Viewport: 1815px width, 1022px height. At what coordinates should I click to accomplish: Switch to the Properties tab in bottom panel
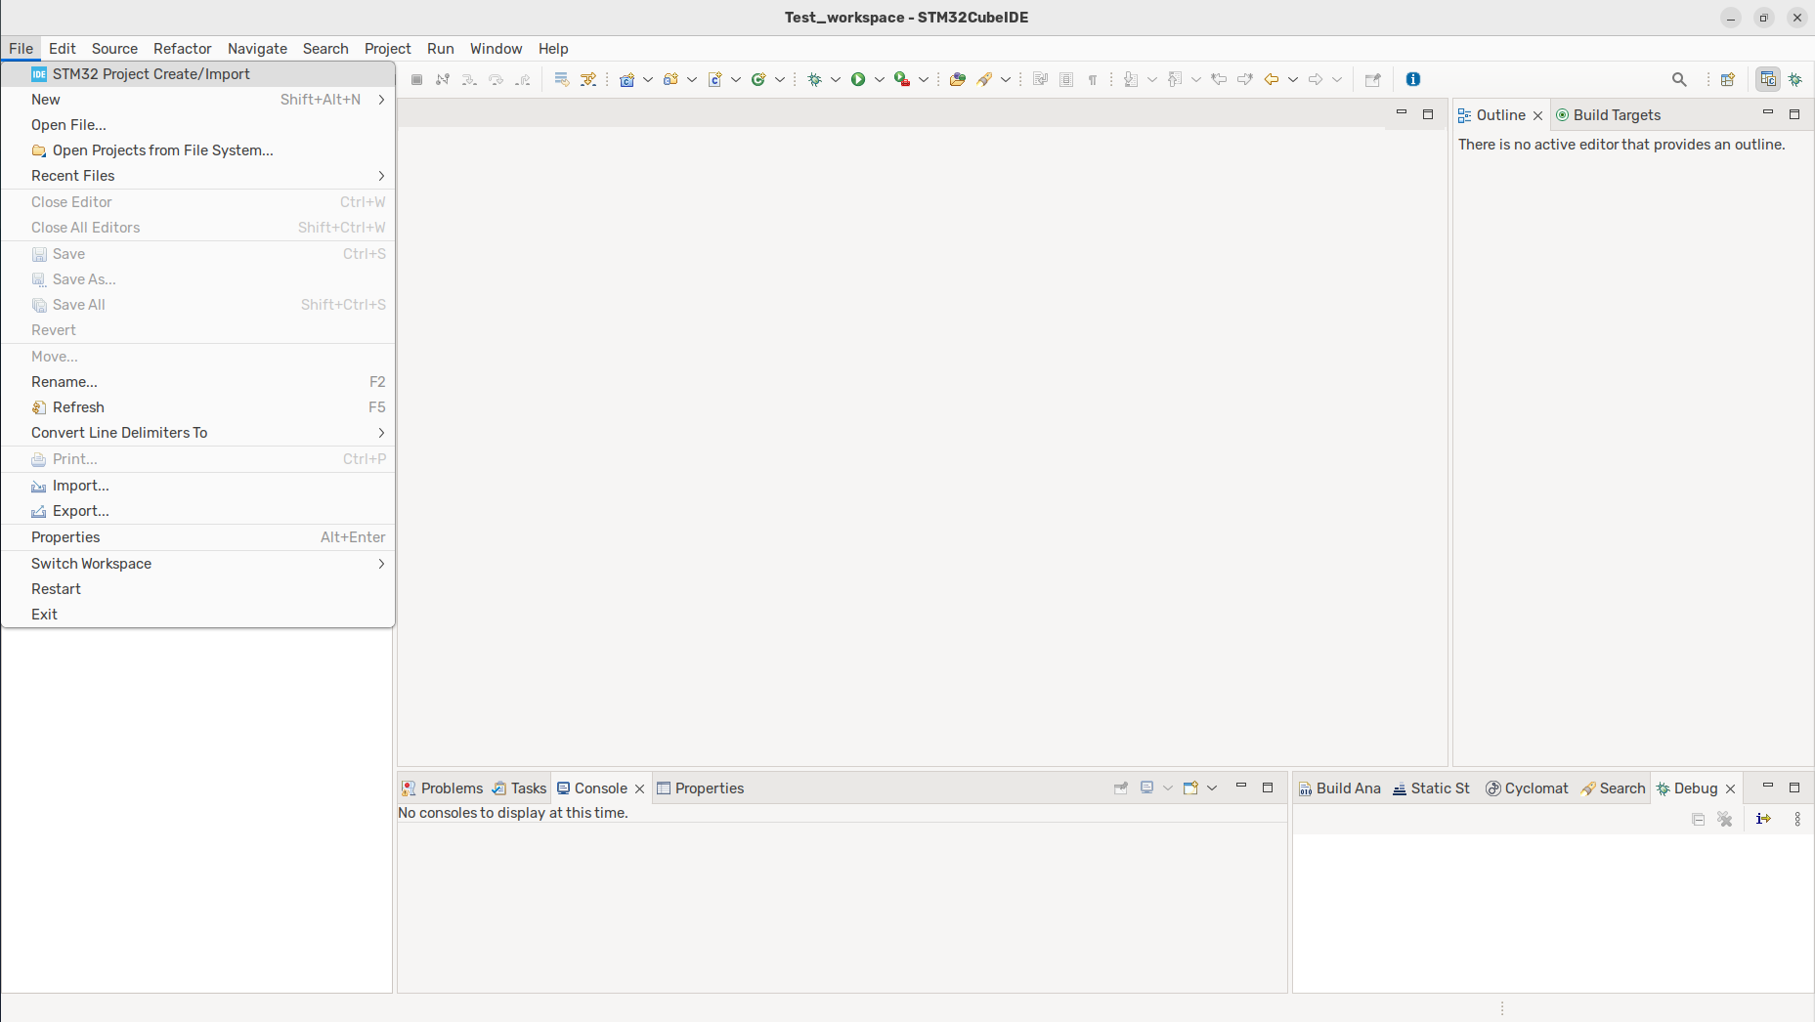click(x=701, y=788)
